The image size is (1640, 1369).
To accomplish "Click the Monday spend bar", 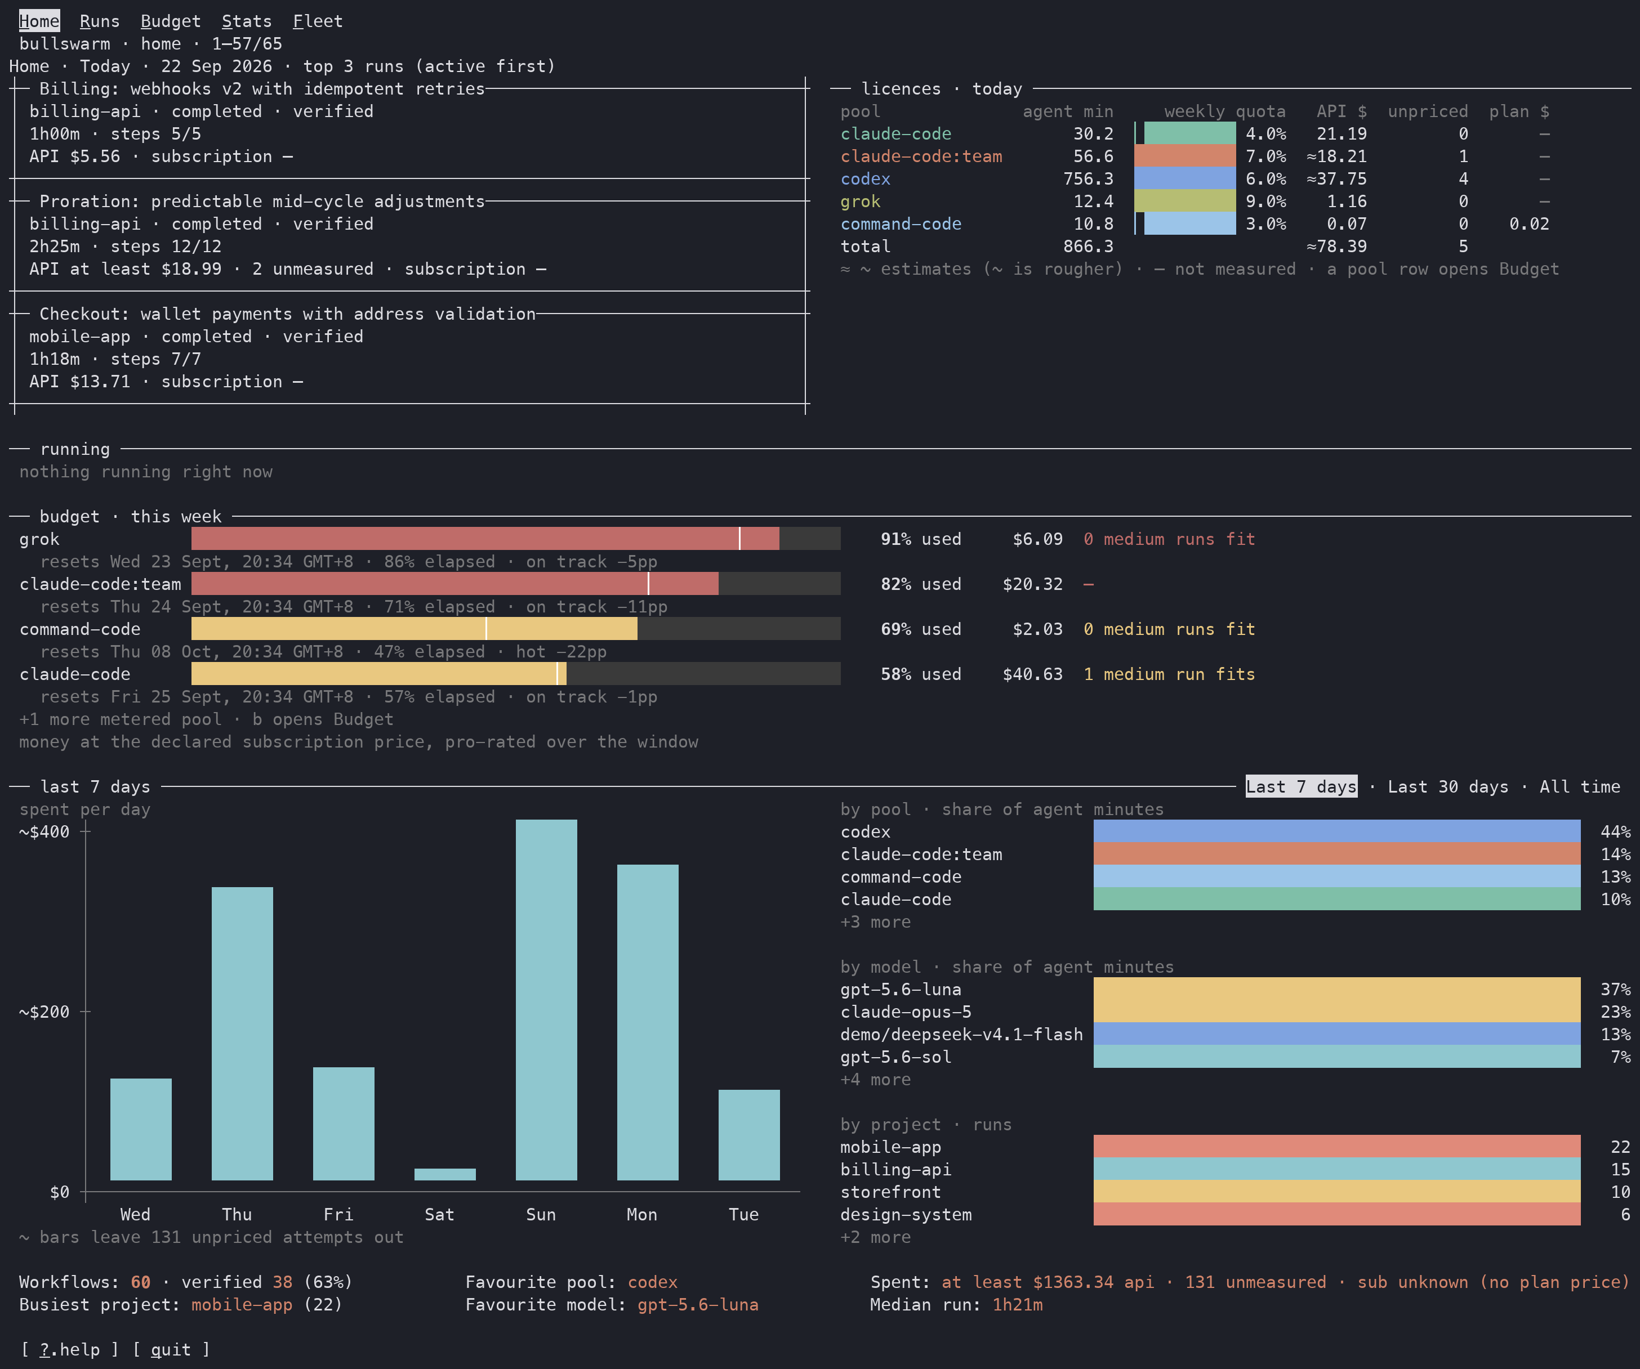I will 648,1022.
